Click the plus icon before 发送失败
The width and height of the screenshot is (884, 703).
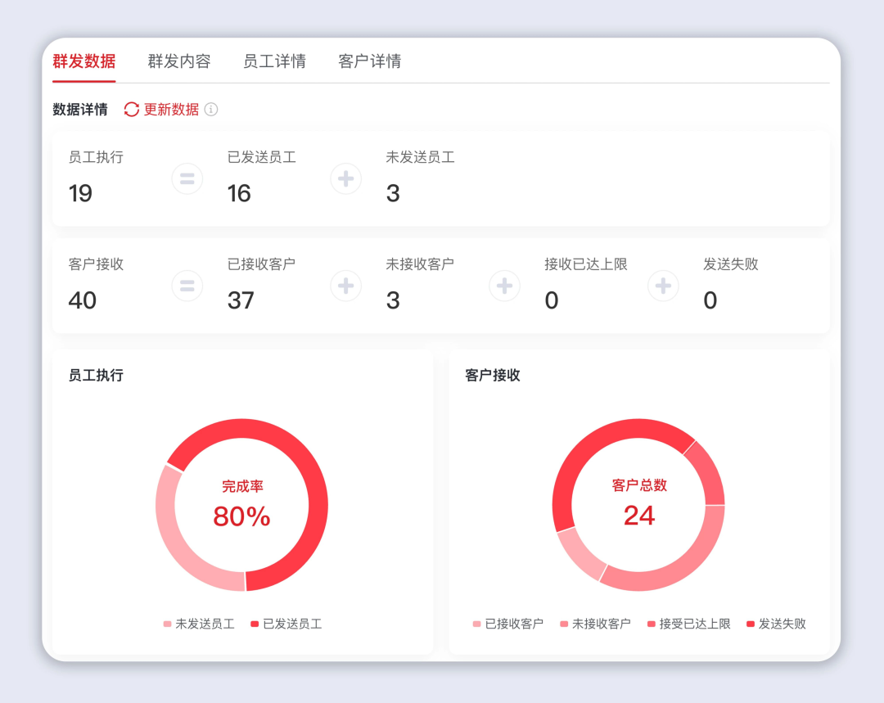664,286
